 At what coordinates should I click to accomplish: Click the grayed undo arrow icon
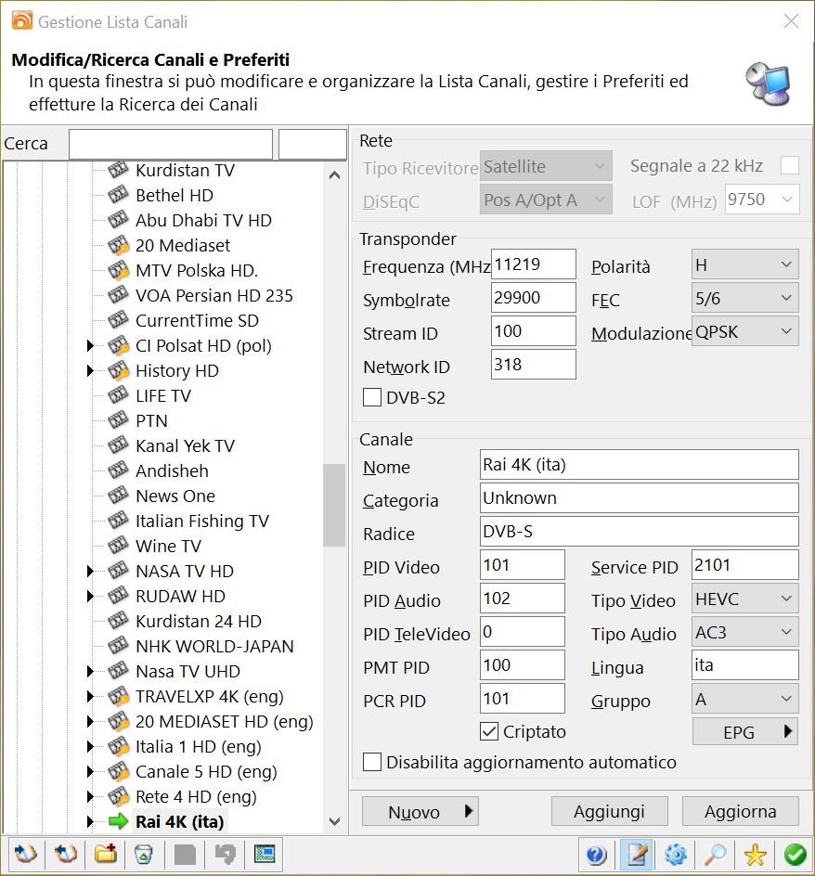click(x=225, y=855)
